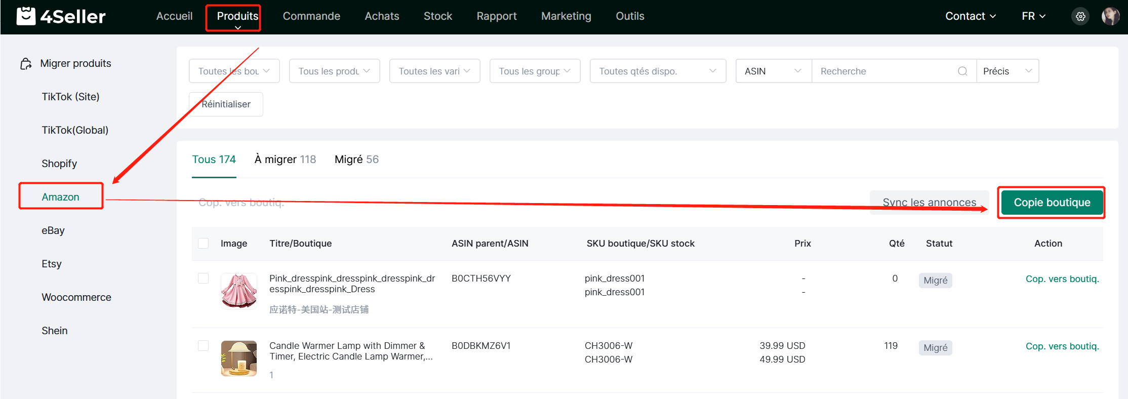Click the 4Seller logo
Image resolution: width=1128 pixels, height=399 pixels.
click(x=61, y=16)
